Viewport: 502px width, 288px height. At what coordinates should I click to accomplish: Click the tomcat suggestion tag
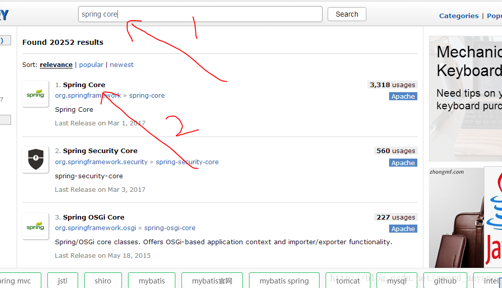348,280
